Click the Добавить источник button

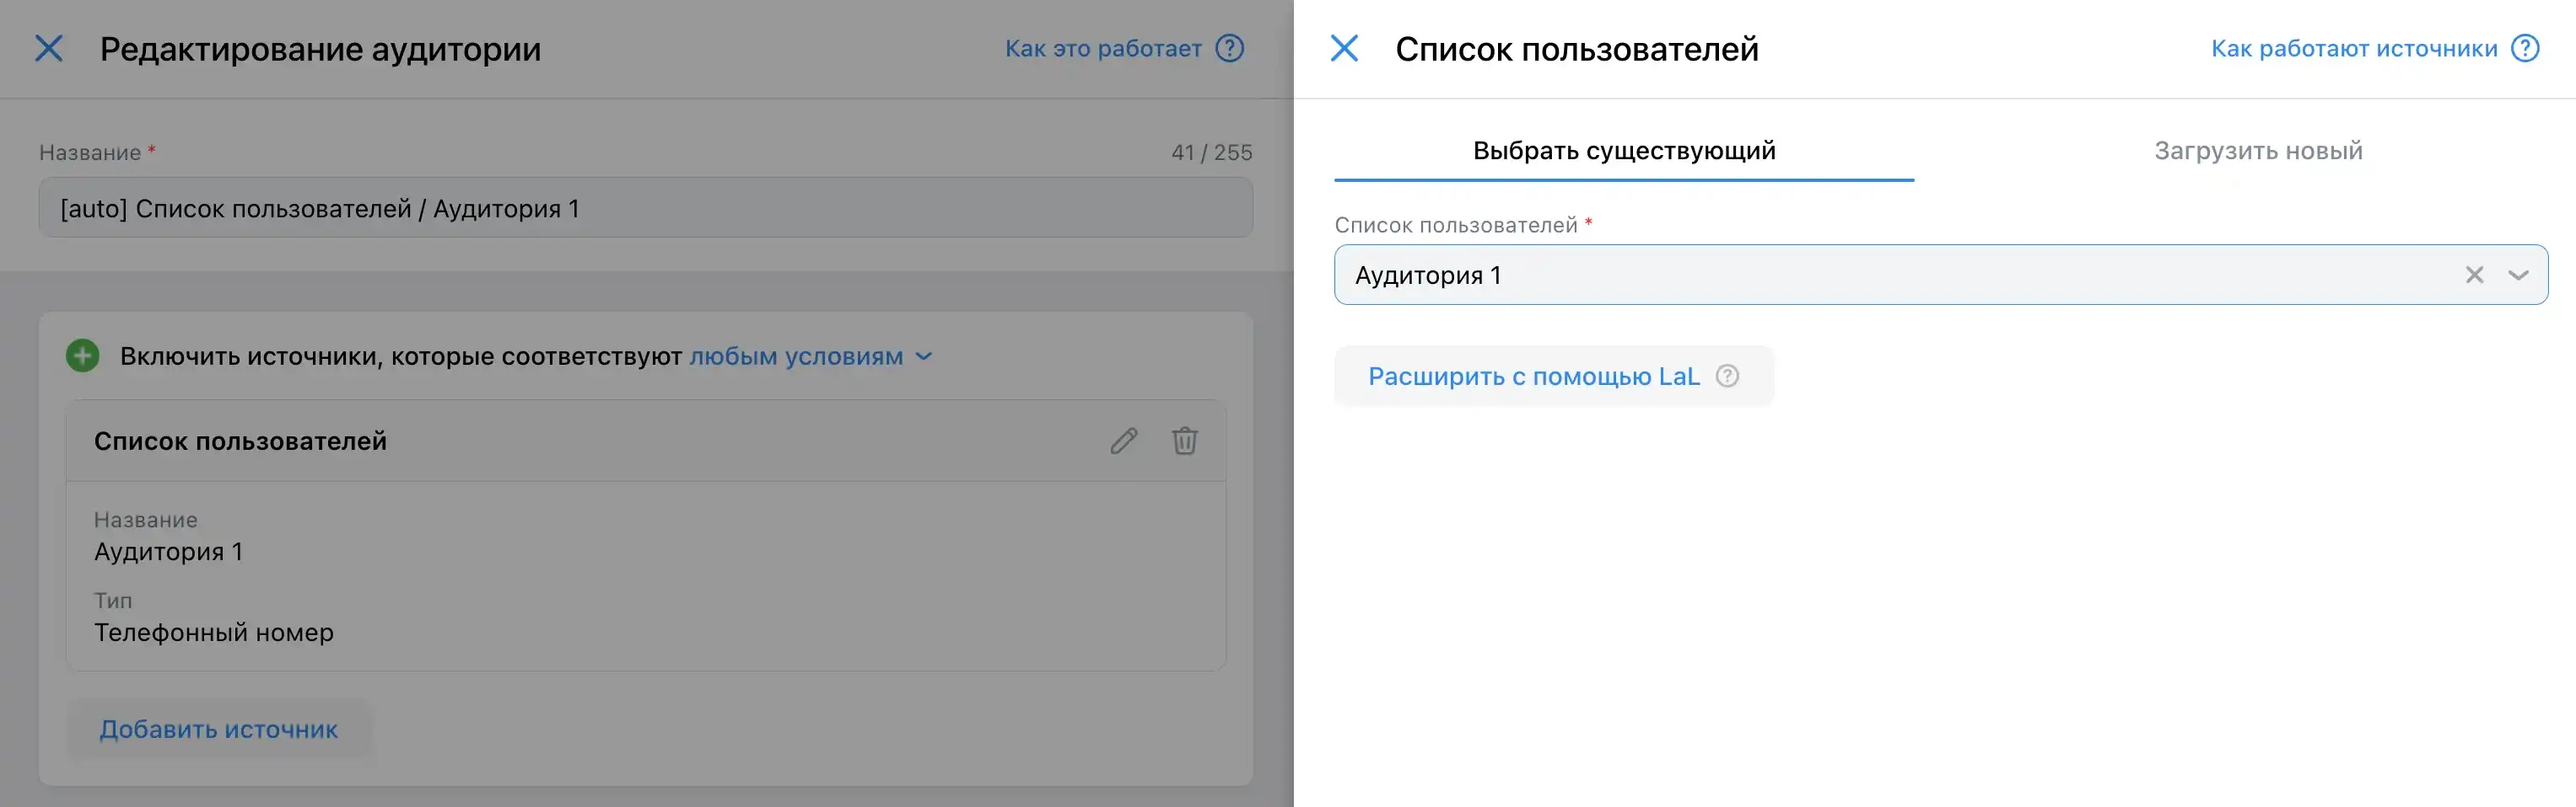coord(219,730)
